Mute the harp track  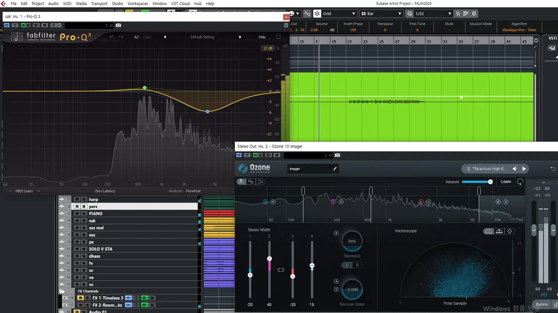coord(77,200)
